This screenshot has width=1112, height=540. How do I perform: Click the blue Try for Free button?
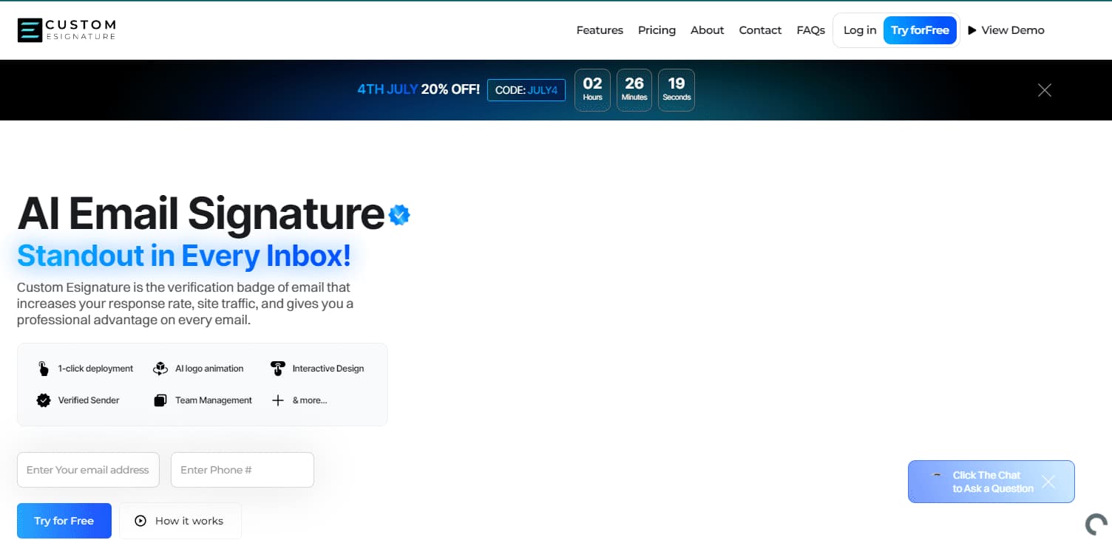point(64,521)
